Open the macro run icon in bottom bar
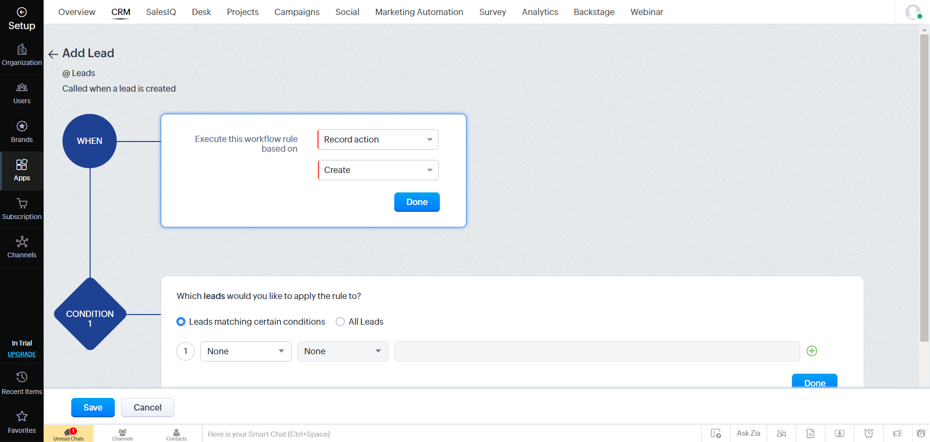 click(x=716, y=433)
